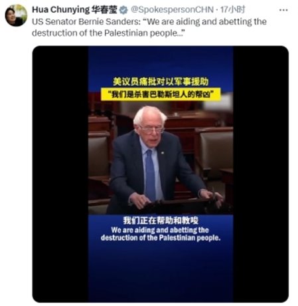
Task: Click the Chinese subtitle 我们正在帮助和教唆
Action: [x=161, y=220]
